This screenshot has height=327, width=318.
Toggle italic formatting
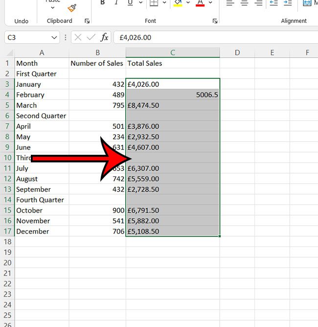[116, 3]
